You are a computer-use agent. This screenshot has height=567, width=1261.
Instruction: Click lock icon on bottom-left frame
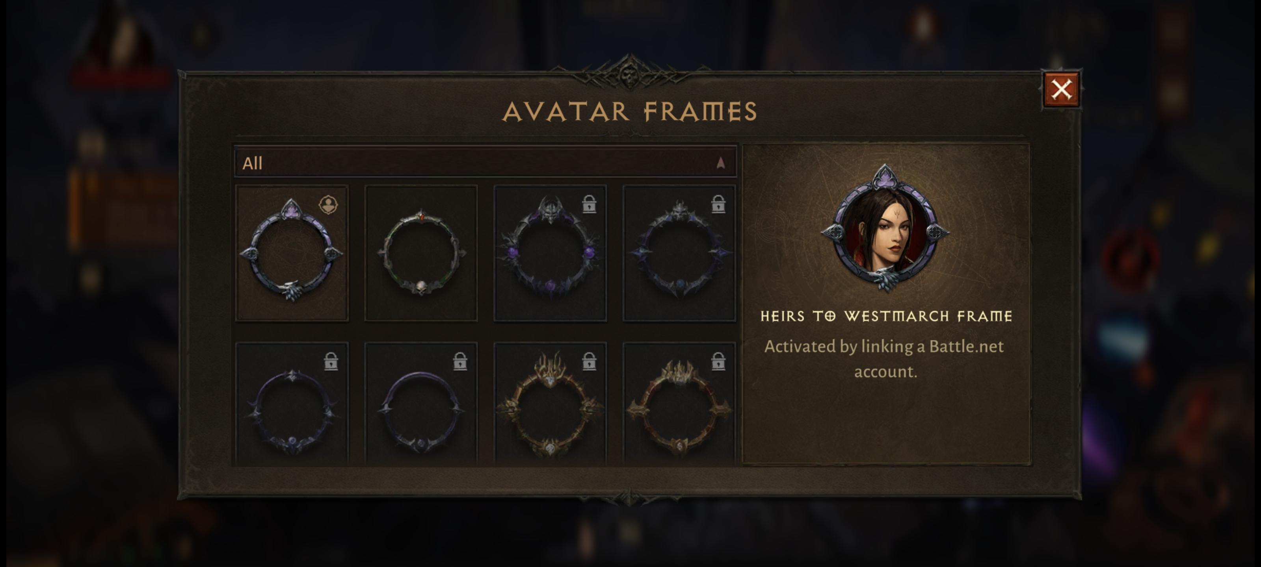coord(331,361)
